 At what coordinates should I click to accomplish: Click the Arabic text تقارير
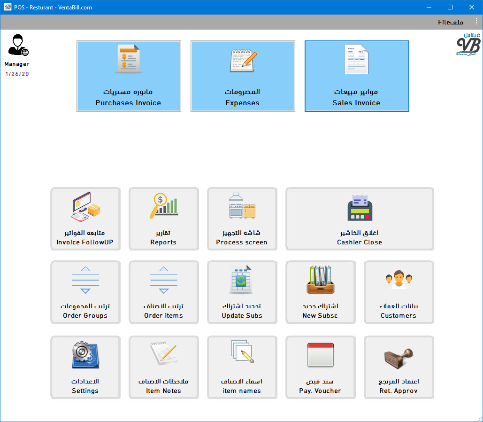tap(163, 233)
